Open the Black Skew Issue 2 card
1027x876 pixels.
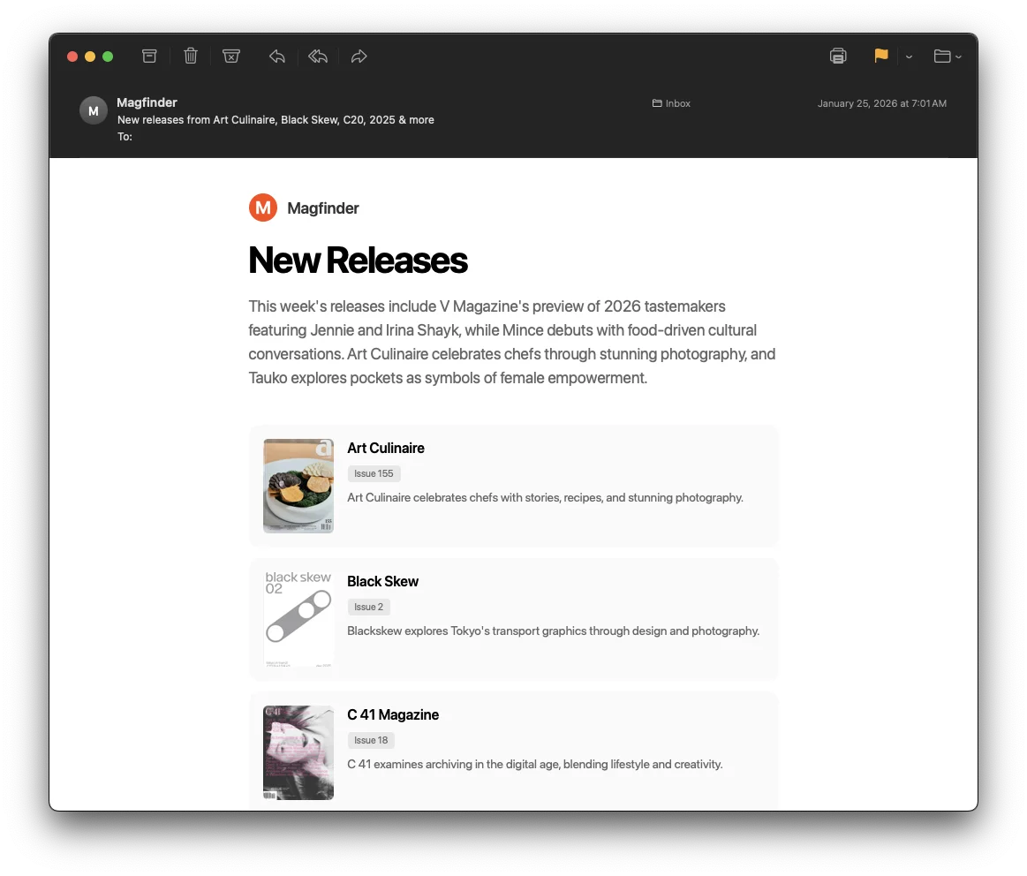(x=514, y=618)
